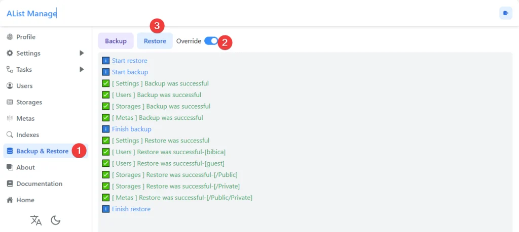519x232 pixels.
Task: Toggle dark mode with the moon icon
Action: pos(56,220)
